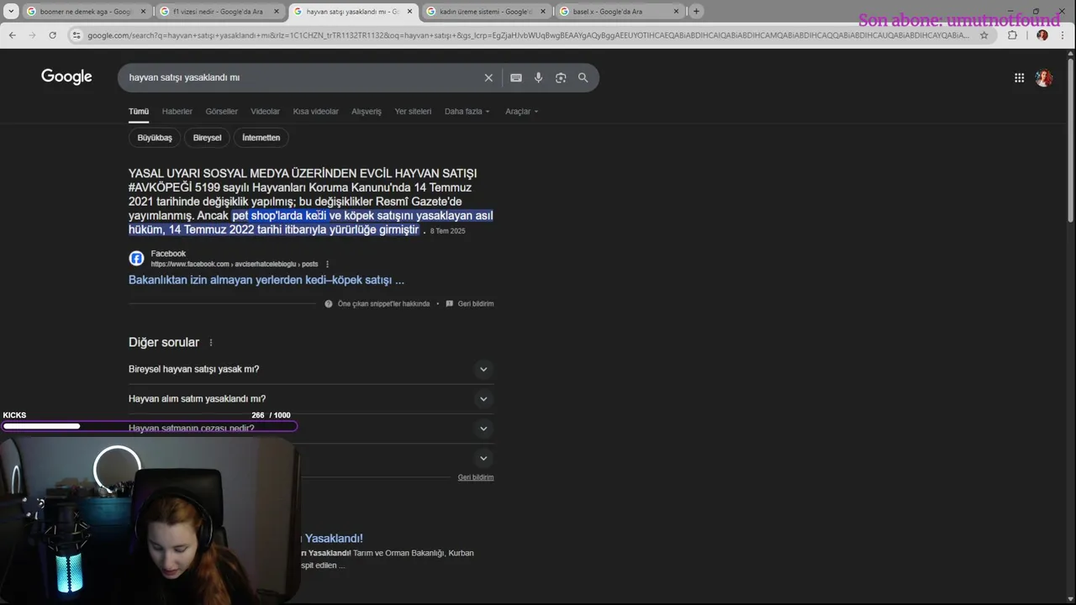1076x605 pixels.
Task: Click the KICKS goal progress bar
Action: point(150,426)
